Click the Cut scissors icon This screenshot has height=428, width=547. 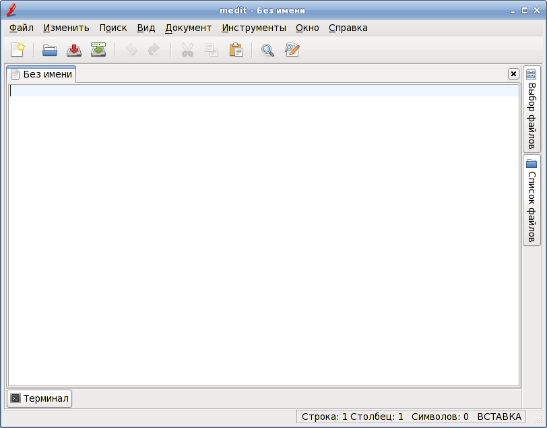[188, 50]
